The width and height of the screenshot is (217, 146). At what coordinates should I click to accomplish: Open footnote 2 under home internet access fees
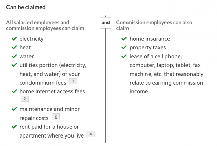pos(25,99)
